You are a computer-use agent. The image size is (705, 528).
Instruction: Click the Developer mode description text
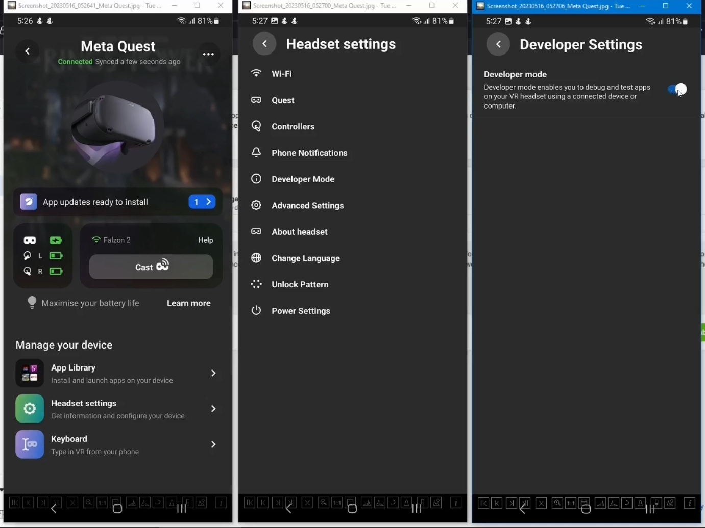[567, 97]
